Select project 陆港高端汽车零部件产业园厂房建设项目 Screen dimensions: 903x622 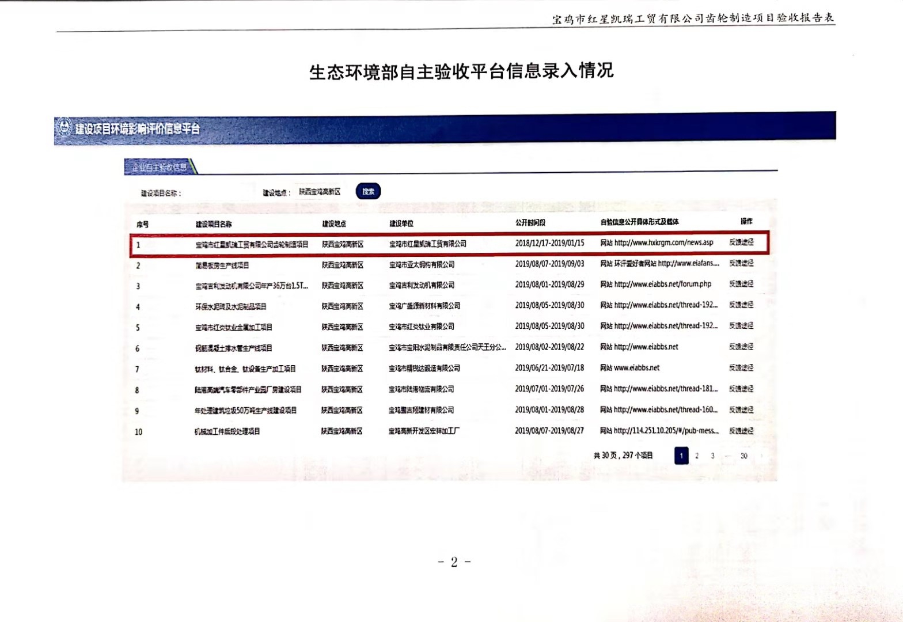pos(248,390)
